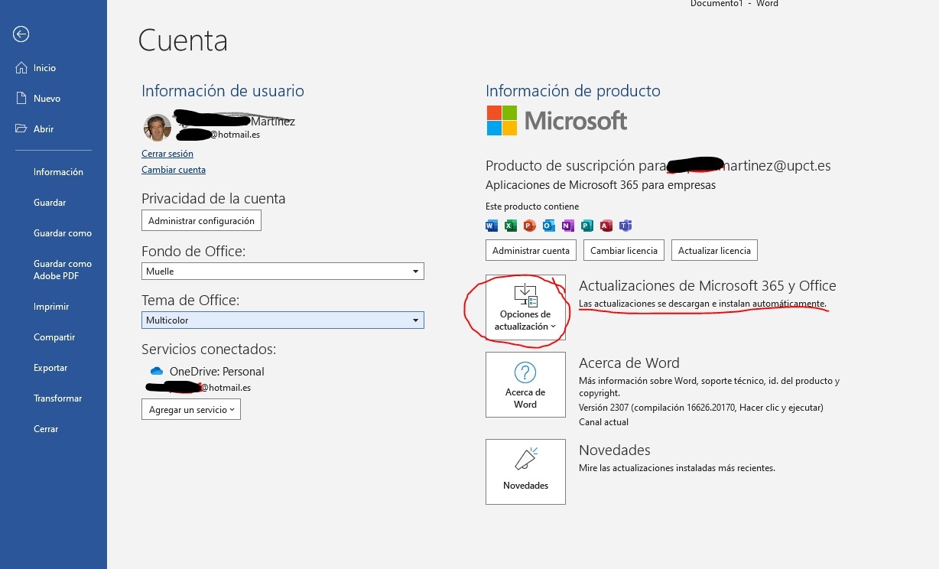Image resolution: width=939 pixels, height=569 pixels.
Task: Click the user profile photo
Action: coord(158,127)
